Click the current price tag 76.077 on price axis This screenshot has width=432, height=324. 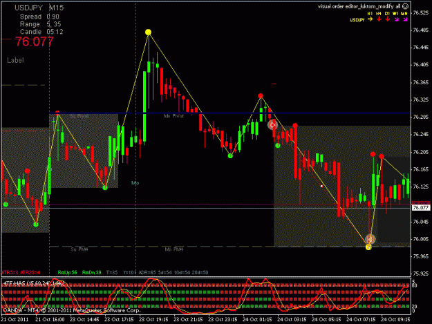point(421,207)
